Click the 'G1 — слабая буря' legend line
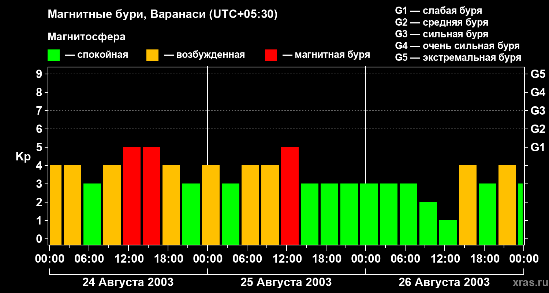This screenshot has width=549, height=293. click(x=438, y=11)
